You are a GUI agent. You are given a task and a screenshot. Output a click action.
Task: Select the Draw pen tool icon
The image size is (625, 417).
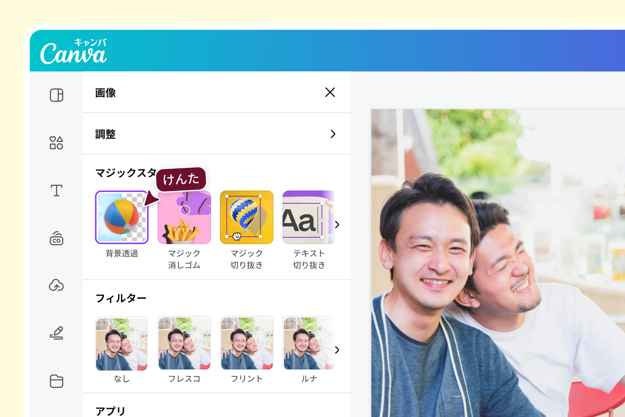click(56, 333)
